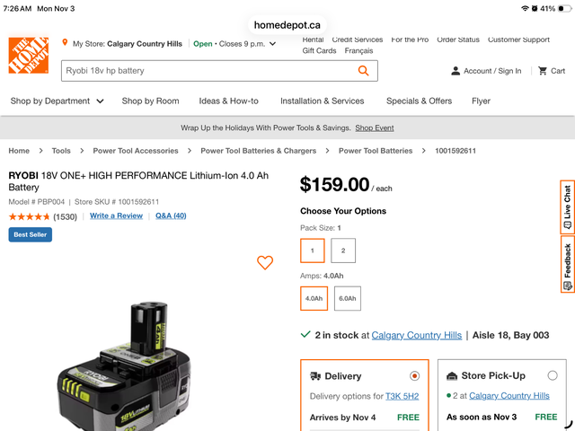This screenshot has height=431, width=575.
Task: Open Customer Support link
Action: click(x=518, y=40)
